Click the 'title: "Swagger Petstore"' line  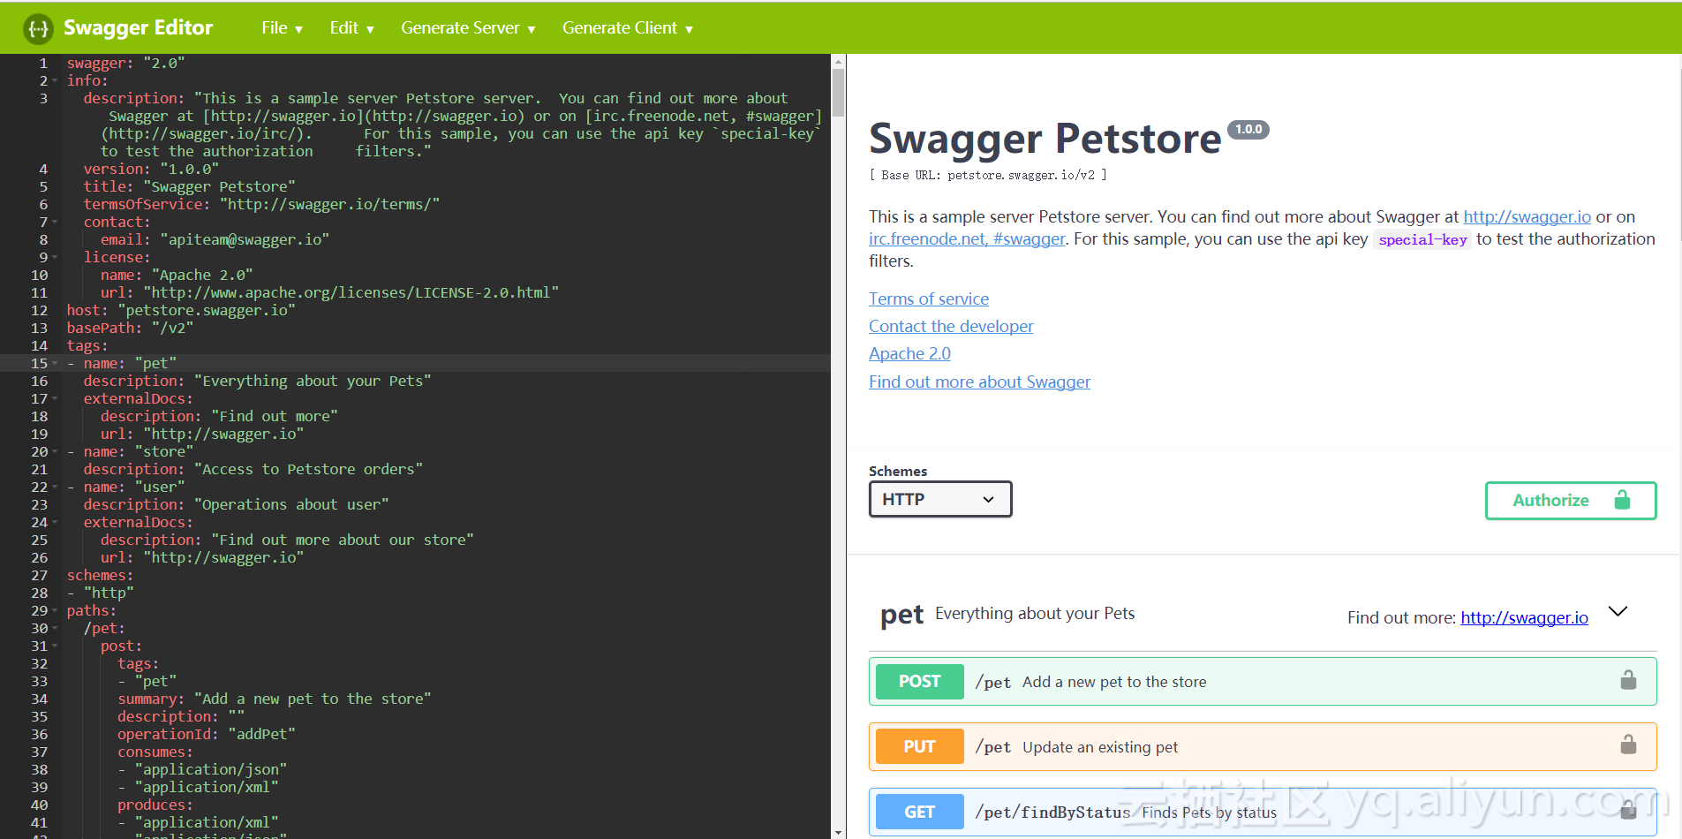[190, 187]
